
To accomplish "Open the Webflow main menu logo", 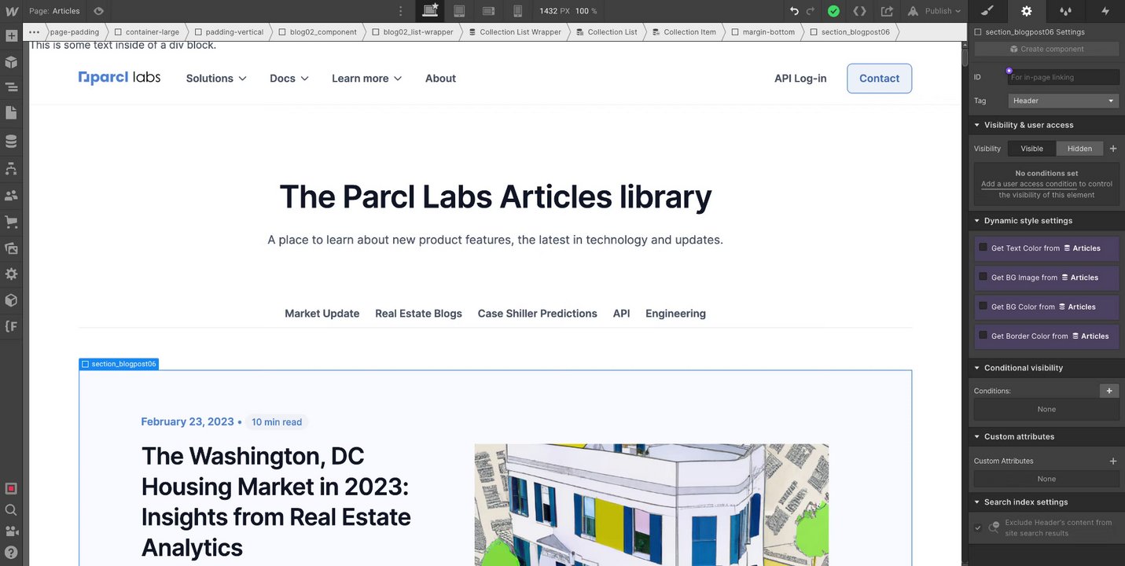I will coord(11,11).
